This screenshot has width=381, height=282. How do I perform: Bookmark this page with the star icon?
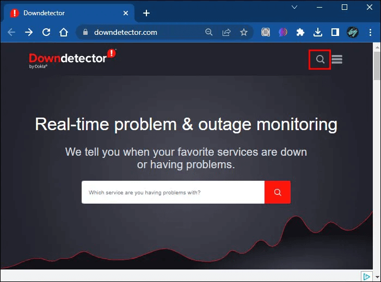[x=244, y=32]
